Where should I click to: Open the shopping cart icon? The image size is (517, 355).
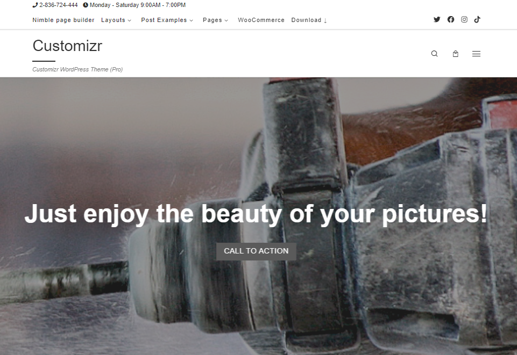(x=455, y=53)
